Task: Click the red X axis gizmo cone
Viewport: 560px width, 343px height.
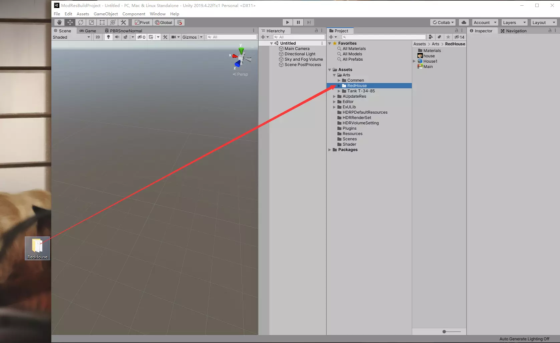Action: point(235,56)
